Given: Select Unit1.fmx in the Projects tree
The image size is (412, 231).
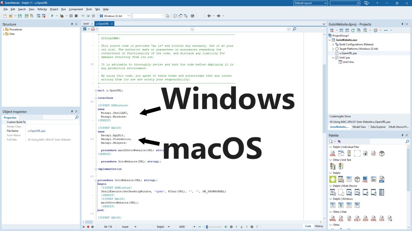Looking at the screenshot, I should click(x=348, y=62).
